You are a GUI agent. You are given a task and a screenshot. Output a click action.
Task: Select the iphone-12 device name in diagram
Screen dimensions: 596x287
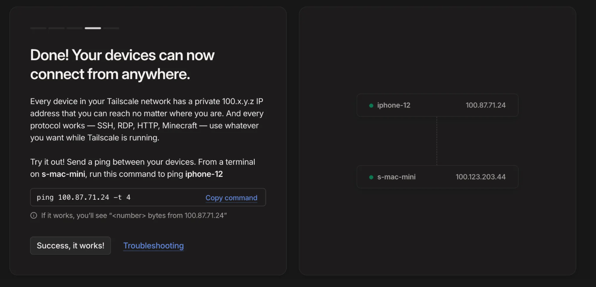click(394, 105)
